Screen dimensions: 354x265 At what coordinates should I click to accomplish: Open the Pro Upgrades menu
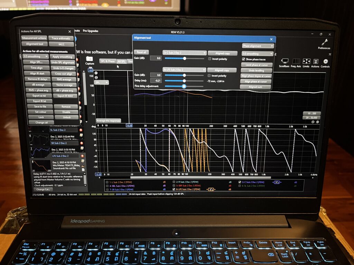91,31
